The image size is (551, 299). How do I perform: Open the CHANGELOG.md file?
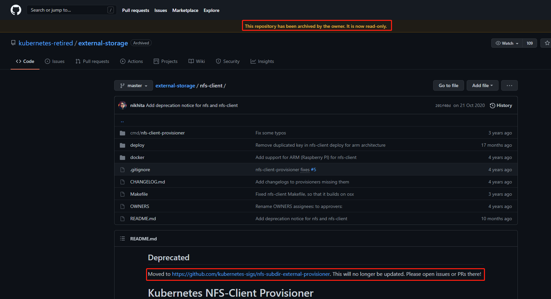tap(147, 182)
